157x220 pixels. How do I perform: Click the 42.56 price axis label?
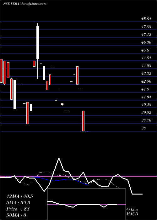(x=146, y=81)
